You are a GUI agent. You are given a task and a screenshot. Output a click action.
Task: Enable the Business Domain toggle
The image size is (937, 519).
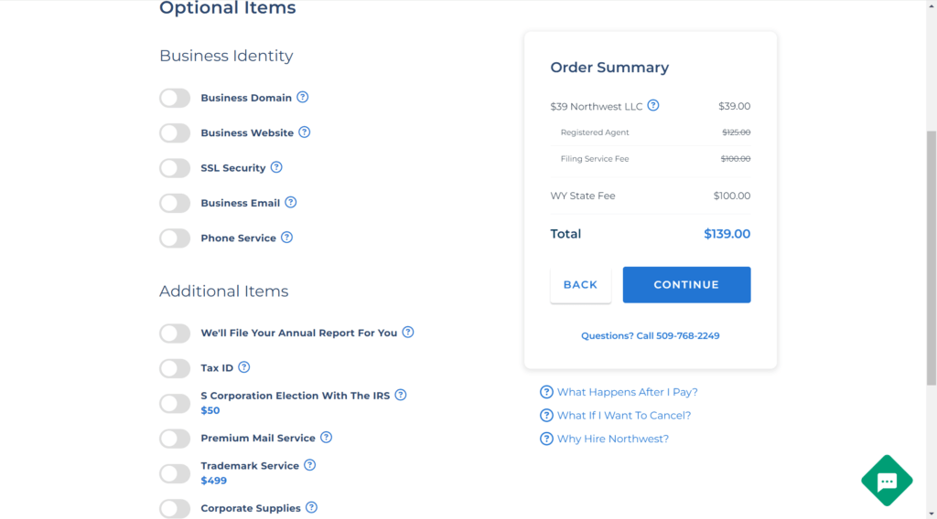click(175, 98)
